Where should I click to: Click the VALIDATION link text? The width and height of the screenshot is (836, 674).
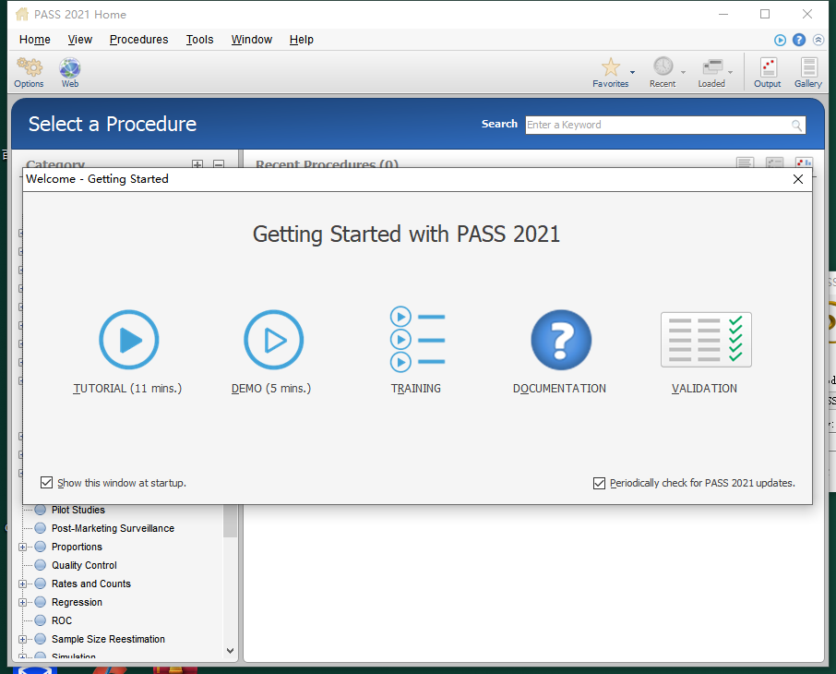(x=704, y=389)
